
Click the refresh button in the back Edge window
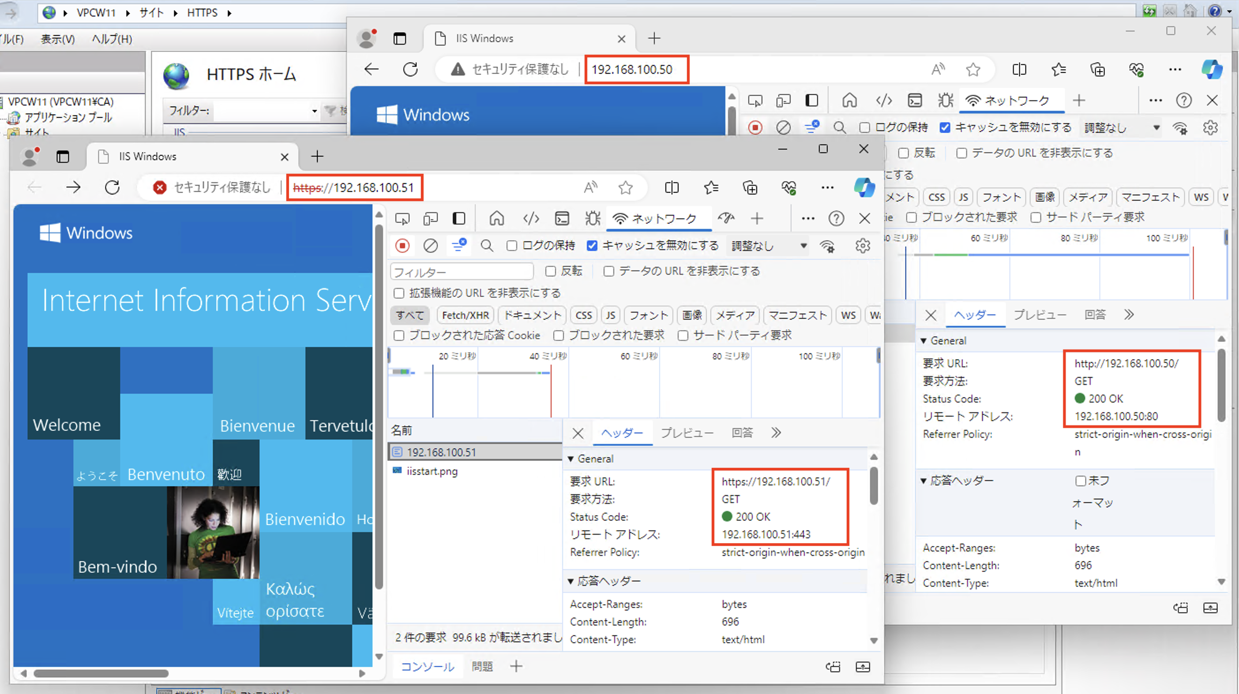tap(410, 69)
